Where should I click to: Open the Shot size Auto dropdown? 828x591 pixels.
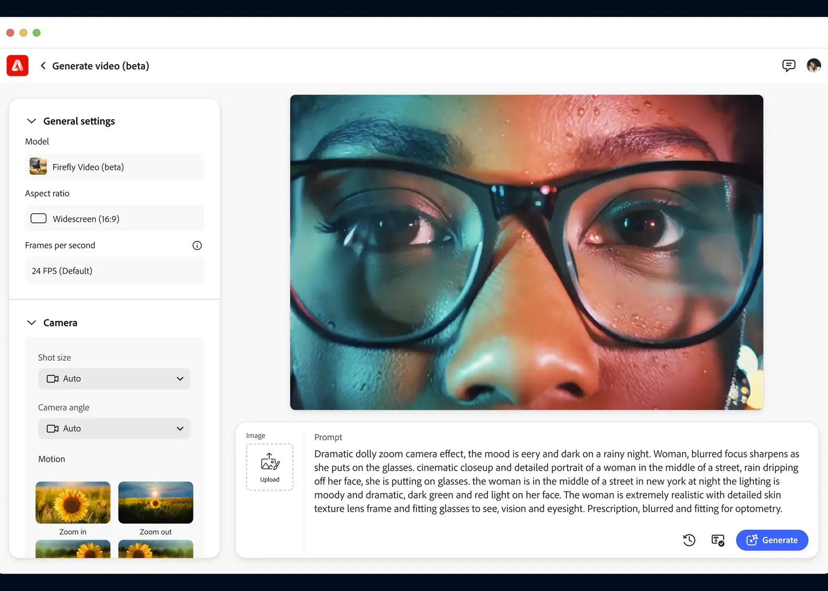click(114, 379)
